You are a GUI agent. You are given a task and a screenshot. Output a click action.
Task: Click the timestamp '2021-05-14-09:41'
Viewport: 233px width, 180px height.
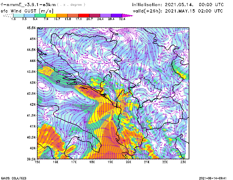pos(213,178)
